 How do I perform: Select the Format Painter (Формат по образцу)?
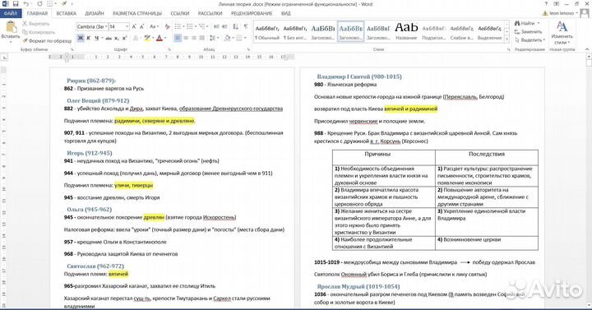point(47,40)
